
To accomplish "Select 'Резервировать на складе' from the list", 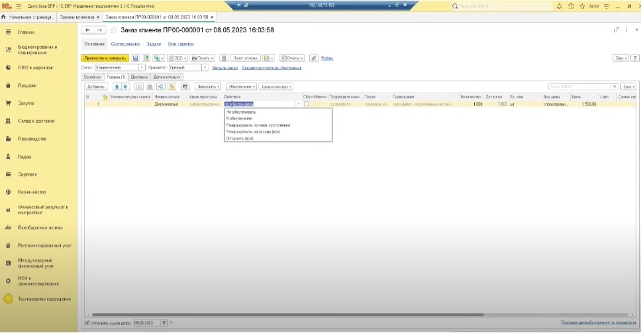I will pyautogui.click(x=253, y=131).
